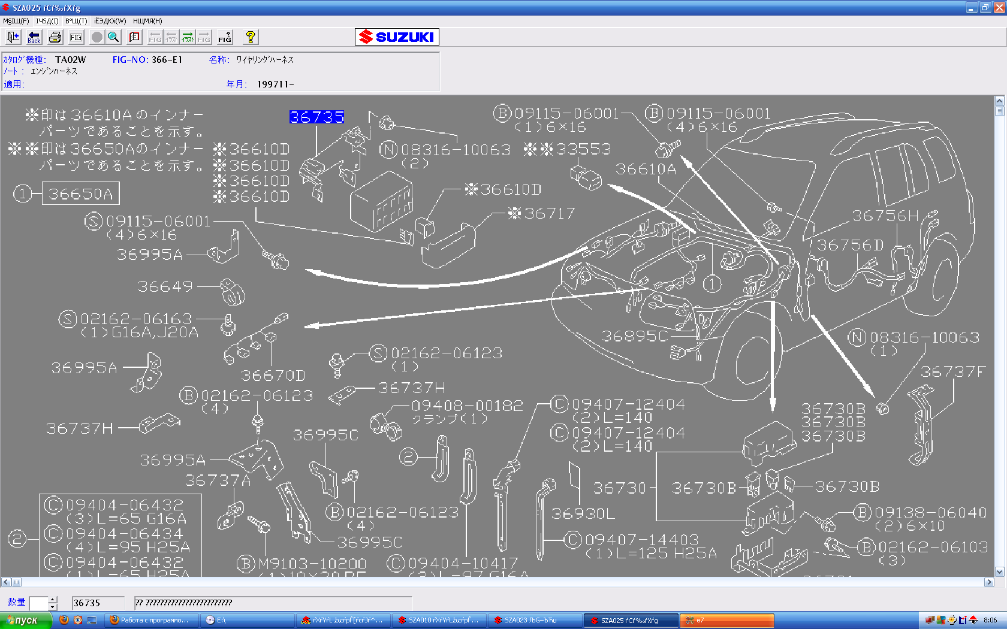The width and height of the screenshot is (1007, 629).
Task: Click the open book catalog icon
Action: point(134,37)
